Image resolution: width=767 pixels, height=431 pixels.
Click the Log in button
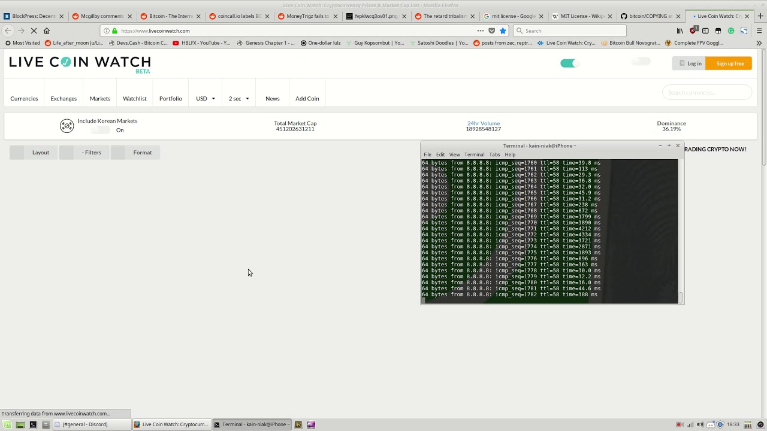[689, 63]
